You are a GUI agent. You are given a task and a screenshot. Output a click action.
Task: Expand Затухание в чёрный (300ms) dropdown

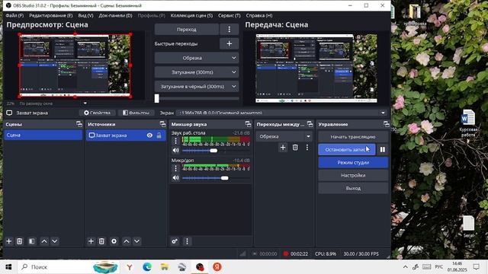coord(197,86)
